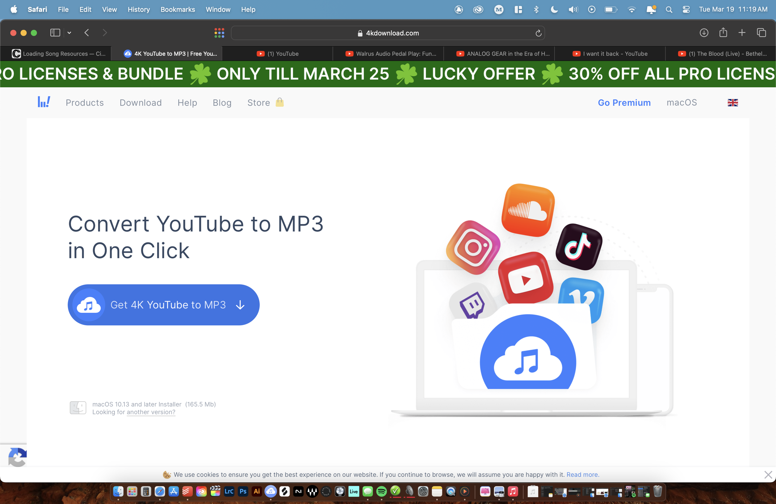This screenshot has width=776, height=504.
Task: Click the colorful start page grid icon
Action: coord(219,33)
